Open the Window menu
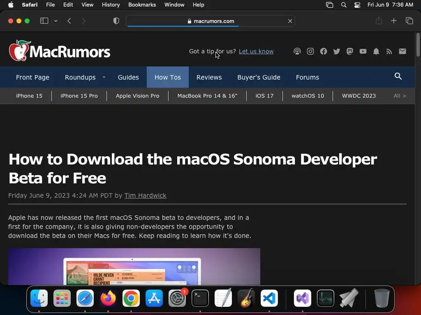The width and height of the screenshot is (421, 315). pos(174,5)
